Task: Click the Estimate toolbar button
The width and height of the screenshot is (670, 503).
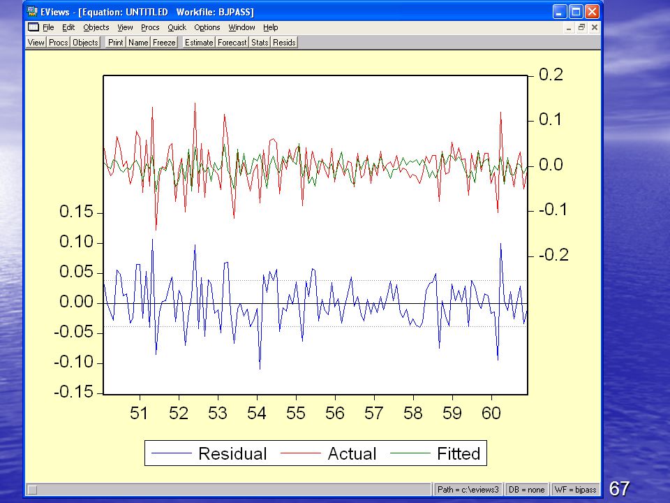Action: pyautogui.click(x=199, y=43)
